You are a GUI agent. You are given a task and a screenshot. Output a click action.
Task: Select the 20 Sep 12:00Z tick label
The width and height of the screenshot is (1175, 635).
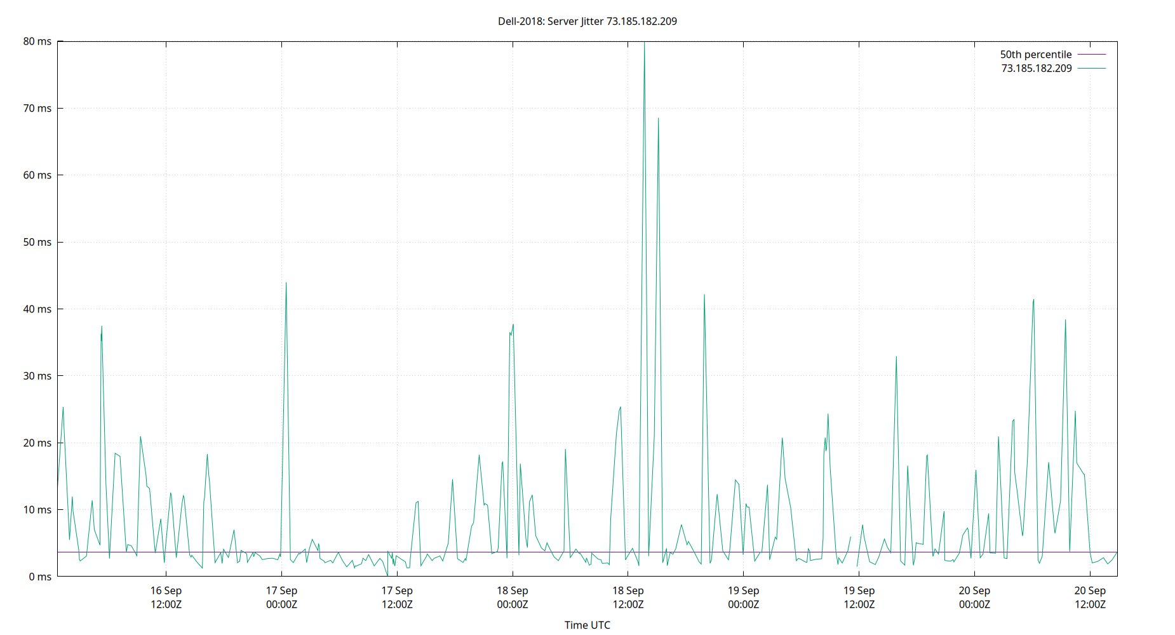click(1090, 597)
